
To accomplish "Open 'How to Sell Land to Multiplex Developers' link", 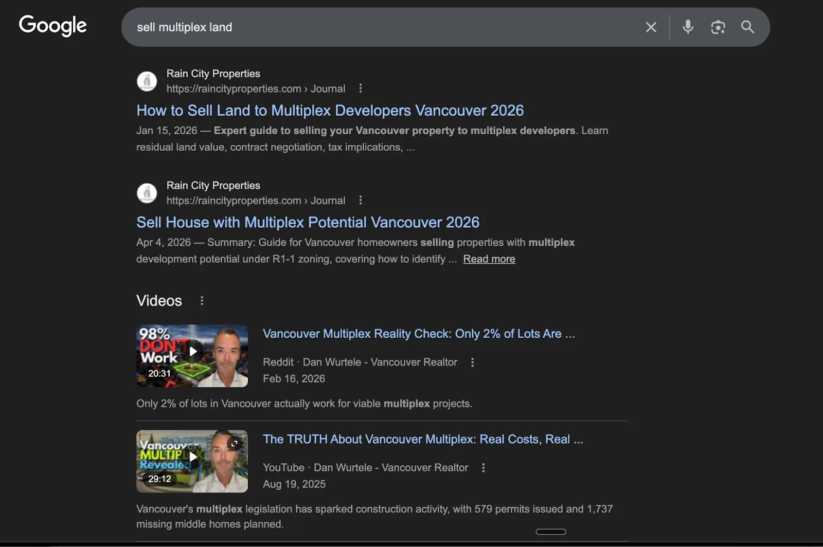I will coord(330,111).
